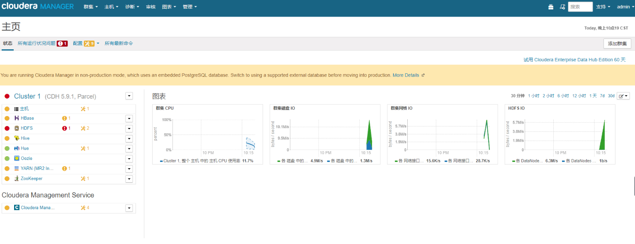This screenshot has height=244, width=635.
Task: Open the YARN actions dropdown arrow
Action: tap(129, 169)
